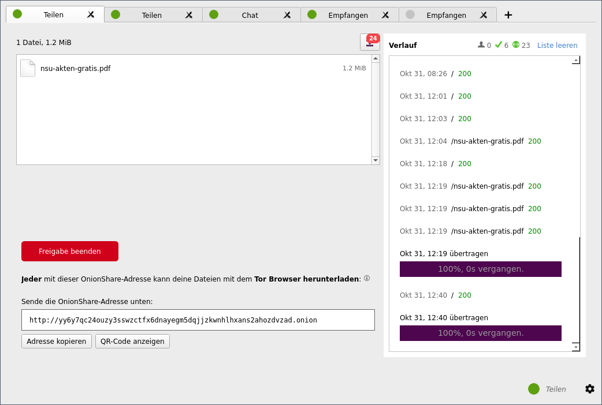The height and width of the screenshot is (405, 602).
Task: Show QR code with QR-Code anzeigen
Action: coord(132,341)
